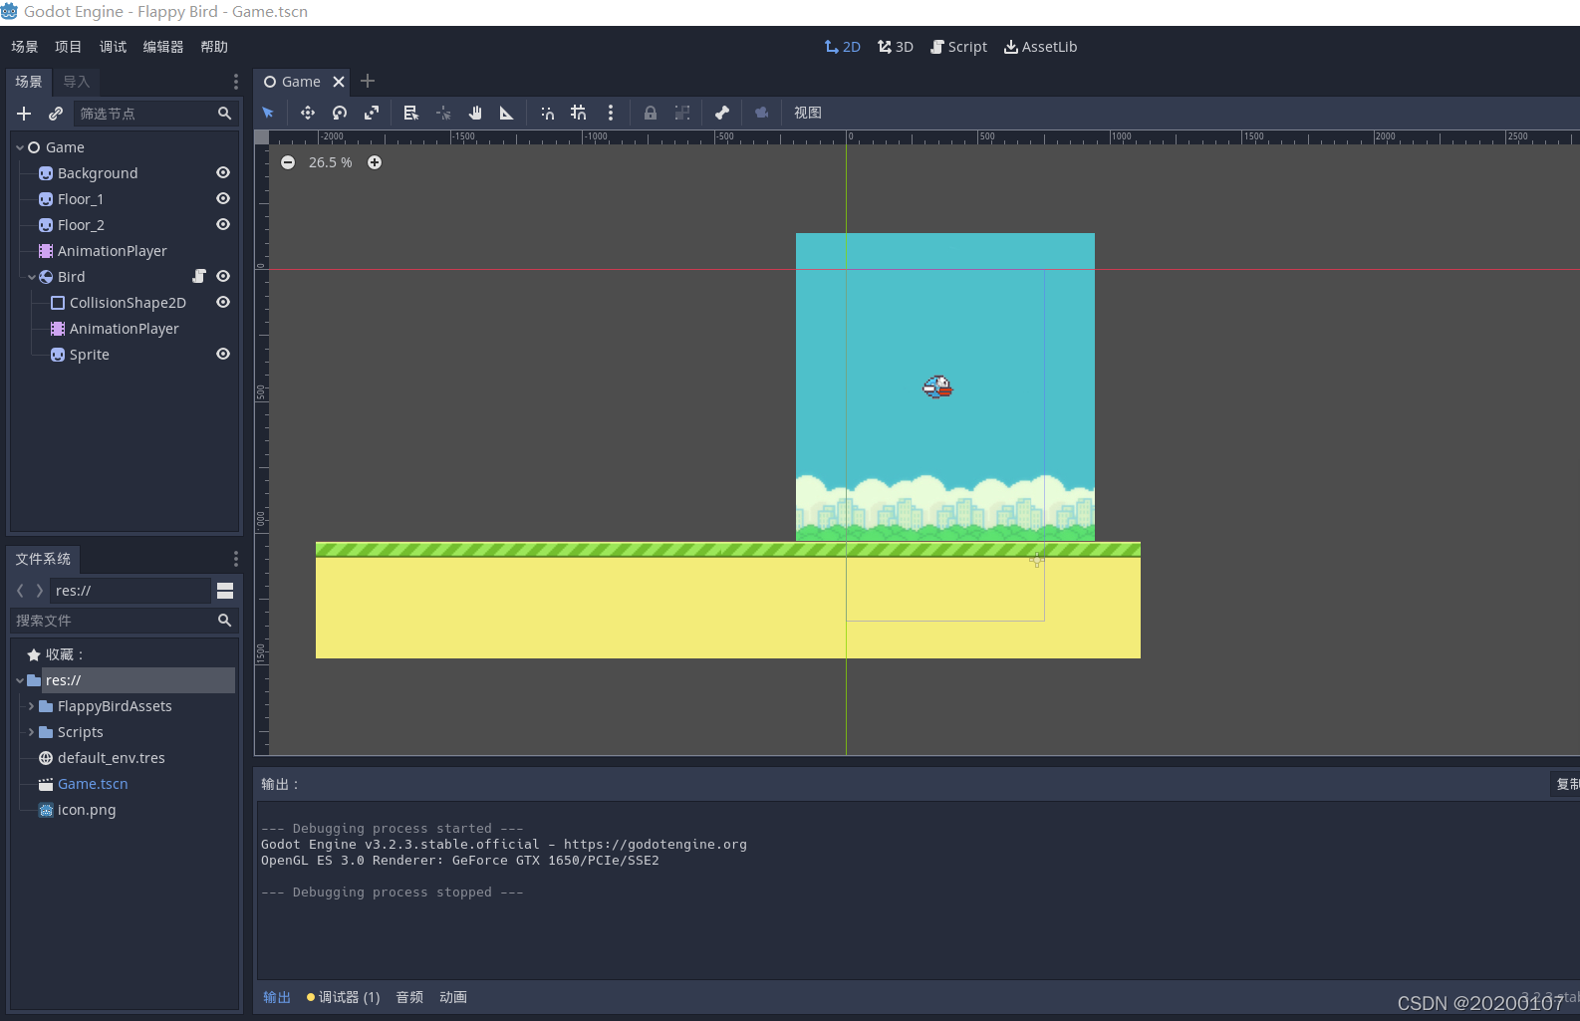Image resolution: width=1580 pixels, height=1021 pixels.
Task: Zoom in with plus button
Action: pyautogui.click(x=375, y=162)
